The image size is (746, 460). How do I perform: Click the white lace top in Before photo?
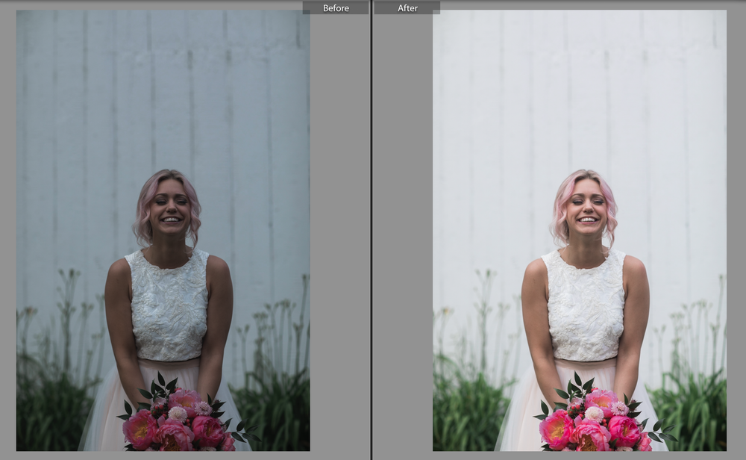[x=169, y=305]
